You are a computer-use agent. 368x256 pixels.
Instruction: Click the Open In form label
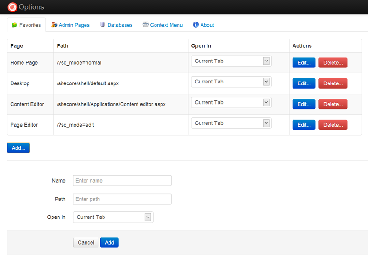tap(56, 217)
